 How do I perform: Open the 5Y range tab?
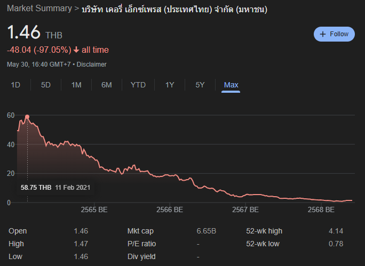[200, 85]
